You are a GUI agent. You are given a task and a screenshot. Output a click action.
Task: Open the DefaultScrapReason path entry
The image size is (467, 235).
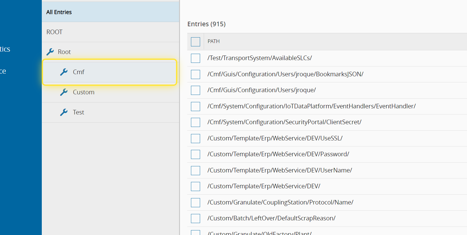tap(271, 218)
